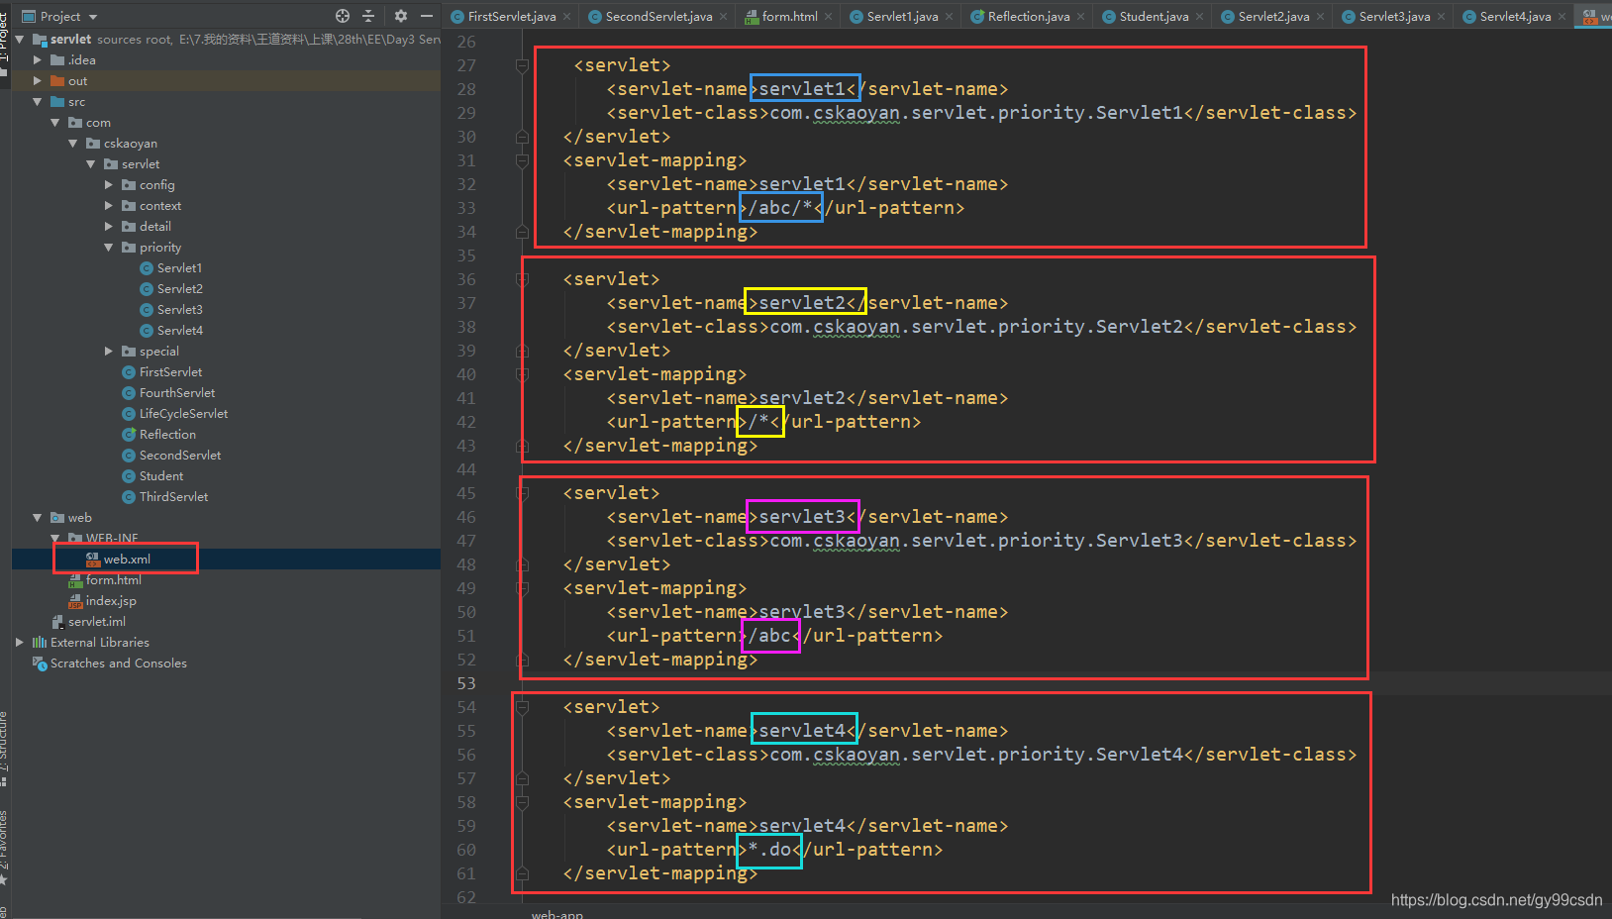Select servlet.iml file in tree
1612x919 pixels.
pyautogui.click(x=96, y=622)
